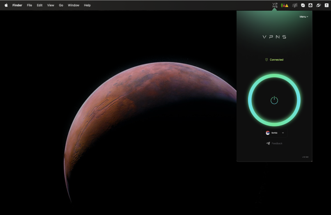This screenshot has width=331, height=215.
Task: Click the shield icon beside Connected
Action: (x=267, y=60)
